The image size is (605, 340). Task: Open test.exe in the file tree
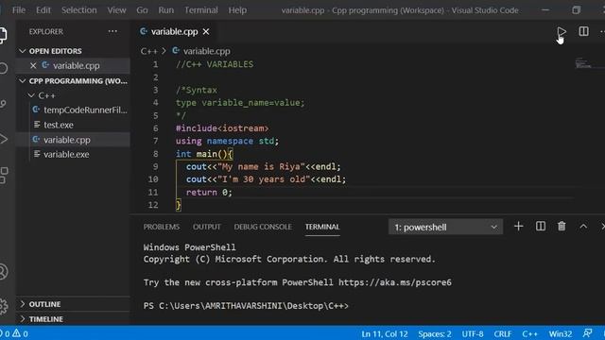pyautogui.click(x=53, y=125)
